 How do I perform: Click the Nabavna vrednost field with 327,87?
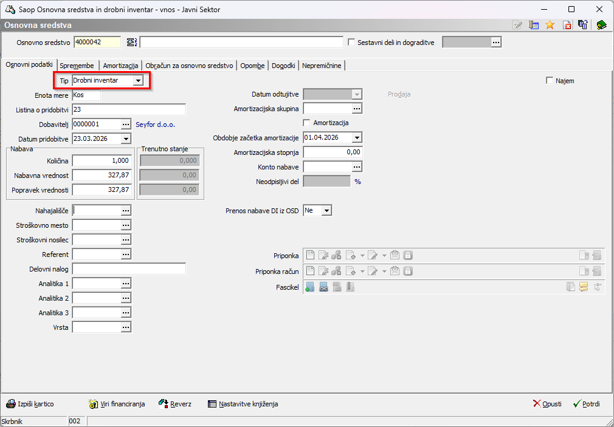[102, 175]
